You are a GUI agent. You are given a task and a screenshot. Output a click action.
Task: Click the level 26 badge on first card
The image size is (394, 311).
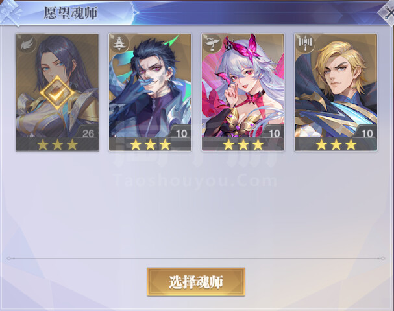pyautogui.click(x=88, y=133)
